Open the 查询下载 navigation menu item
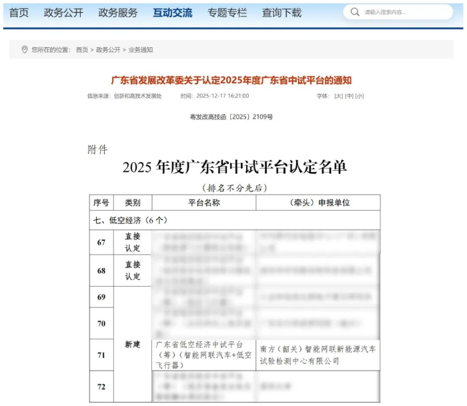The width and height of the screenshot is (467, 406). 282,13
